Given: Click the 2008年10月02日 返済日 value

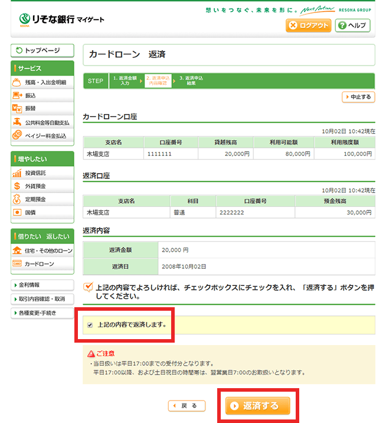Looking at the screenshot, I should point(184,266).
